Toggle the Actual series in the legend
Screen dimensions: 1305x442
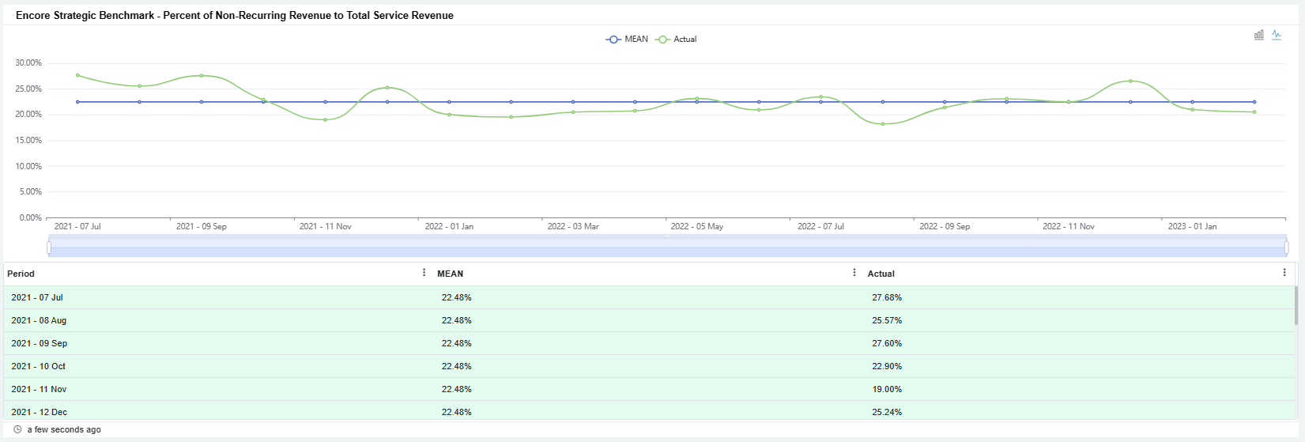(676, 39)
